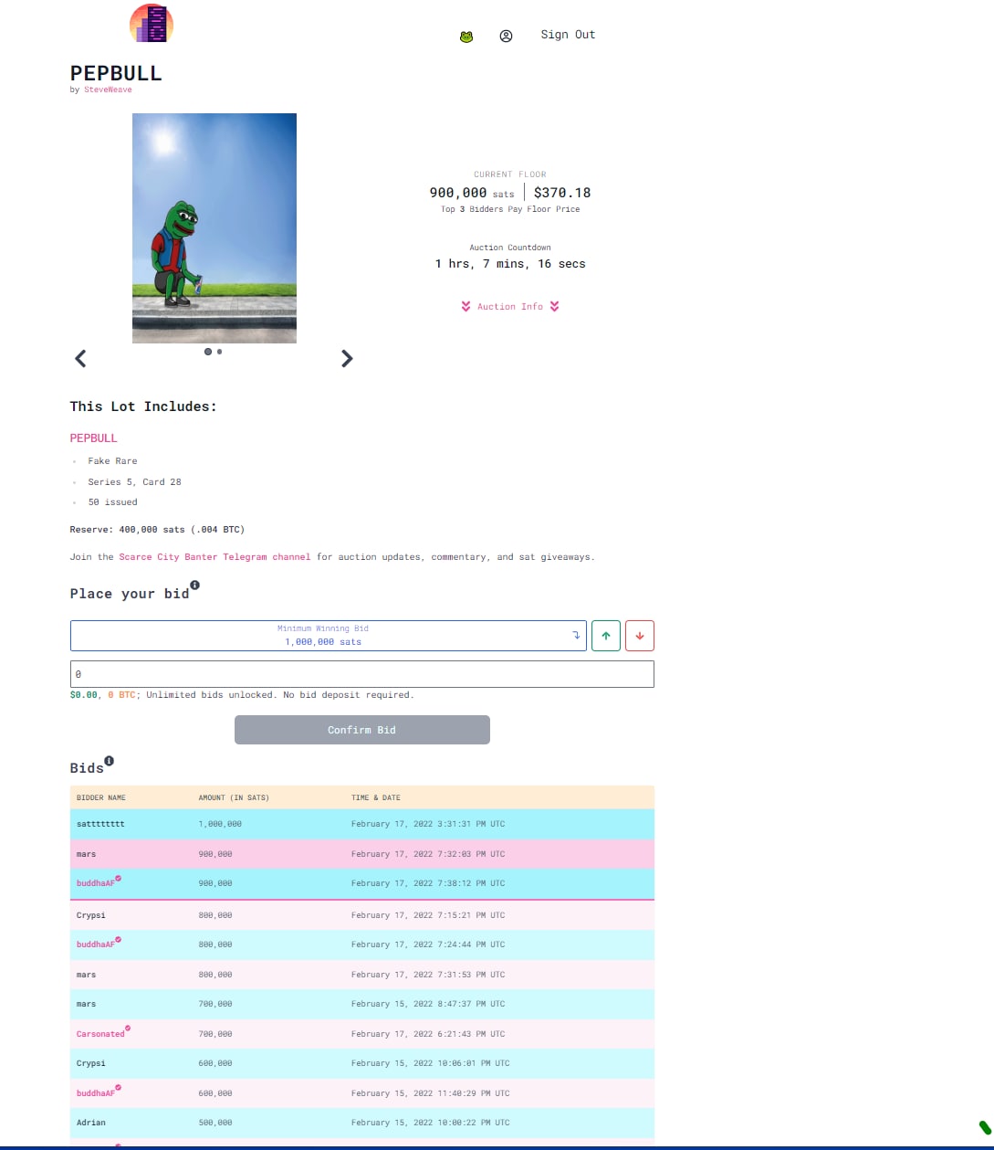
Task: Select the 50 issued bullet
Action: pyautogui.click(x=112, y=502)
